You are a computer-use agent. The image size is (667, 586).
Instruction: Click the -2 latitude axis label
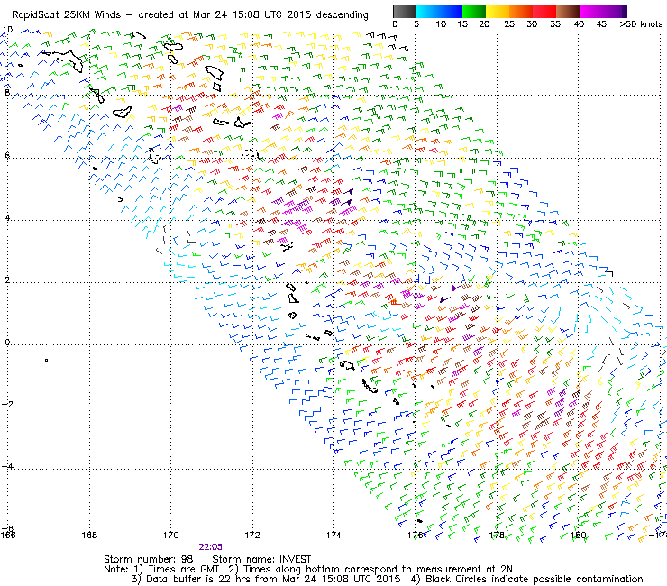7,404
